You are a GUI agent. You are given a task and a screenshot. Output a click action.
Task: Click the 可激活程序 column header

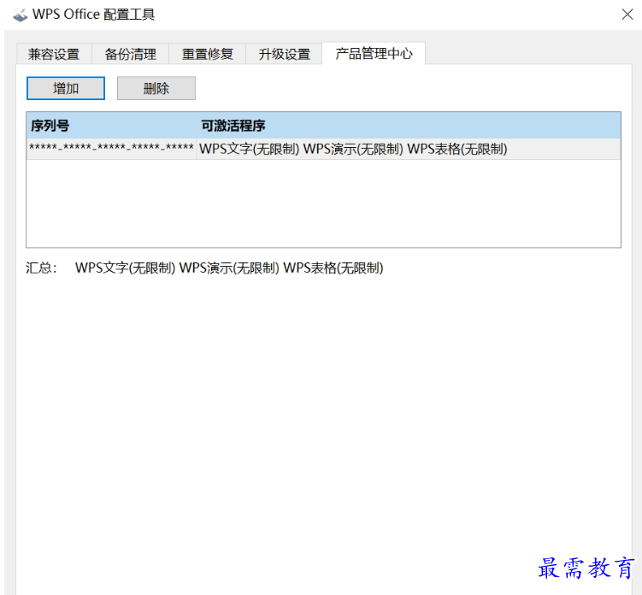click(409, 126)
